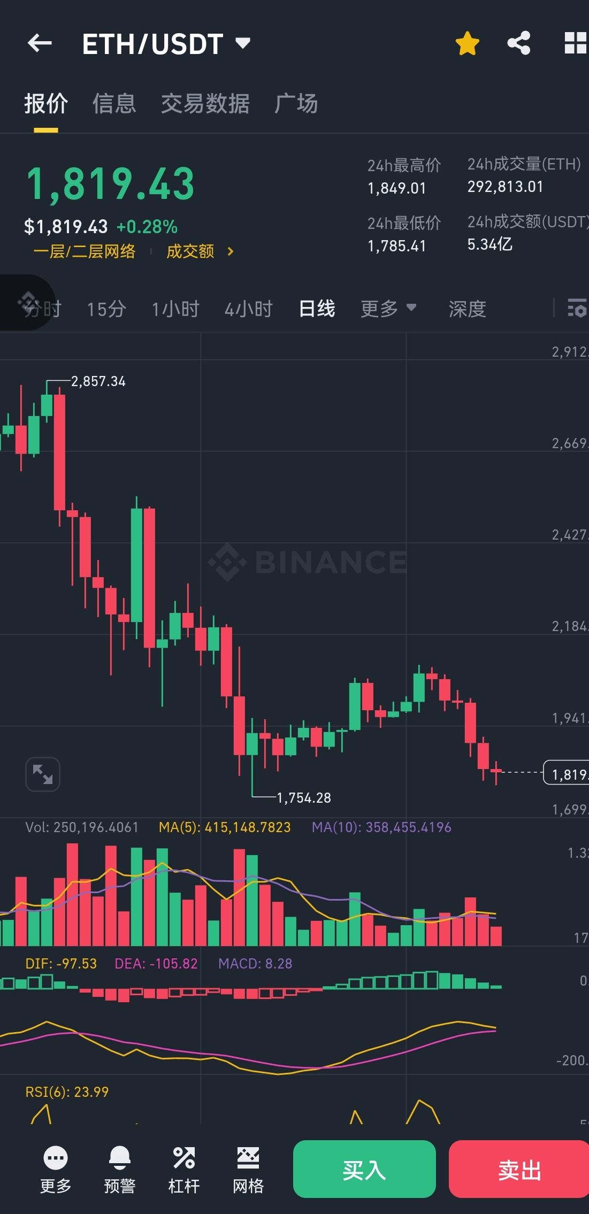The height and width of the screenshot is (1214, 589).
Task: Expand the 更多 timeframe dropdown
Action: [388, 309]
